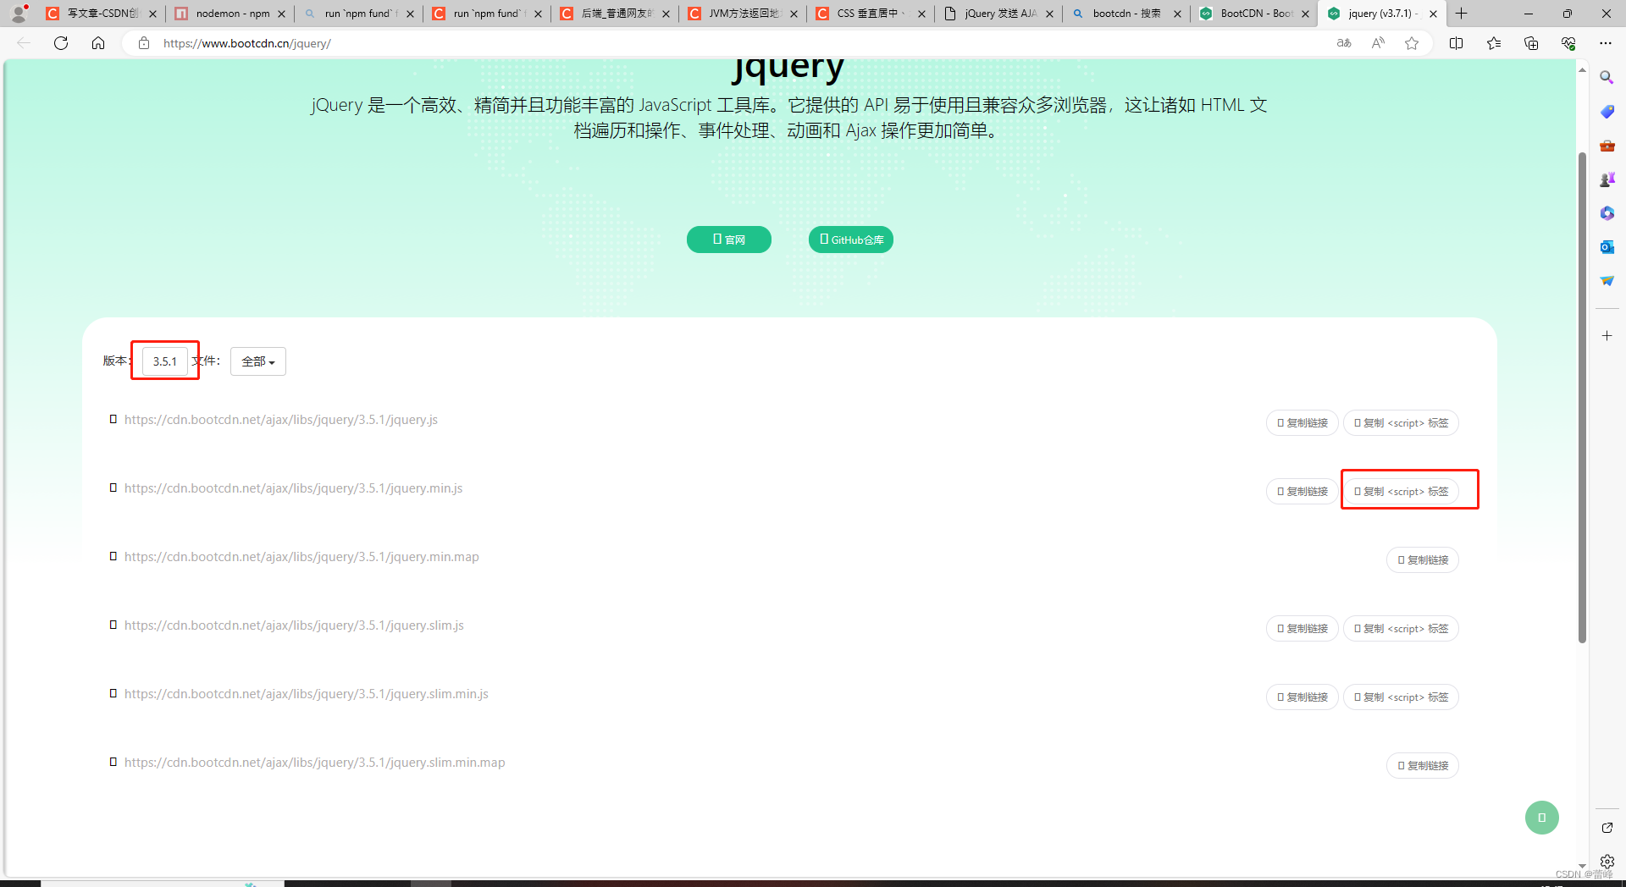Viewport: 1626px width, 887px height.
Task: Open sidebar tools briefcase
Action: pos(1607,146)
